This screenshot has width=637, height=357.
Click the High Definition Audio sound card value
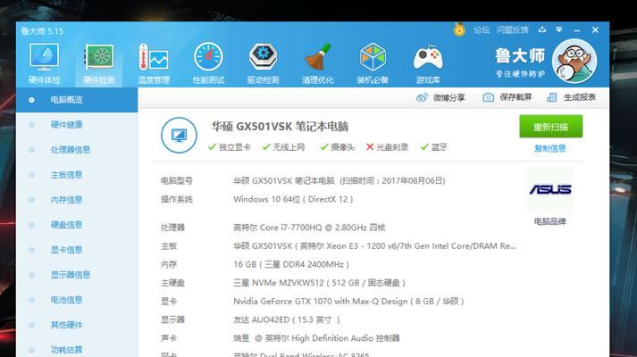(x=317, y=338)
